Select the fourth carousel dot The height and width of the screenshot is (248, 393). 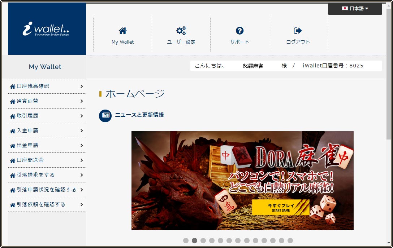point(212,240)
